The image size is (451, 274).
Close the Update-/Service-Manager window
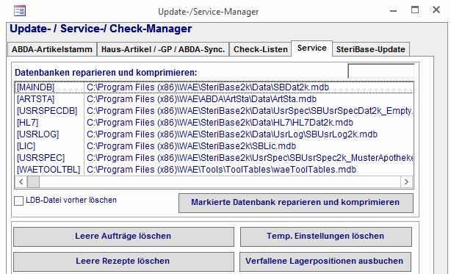[x=436, y=10]
